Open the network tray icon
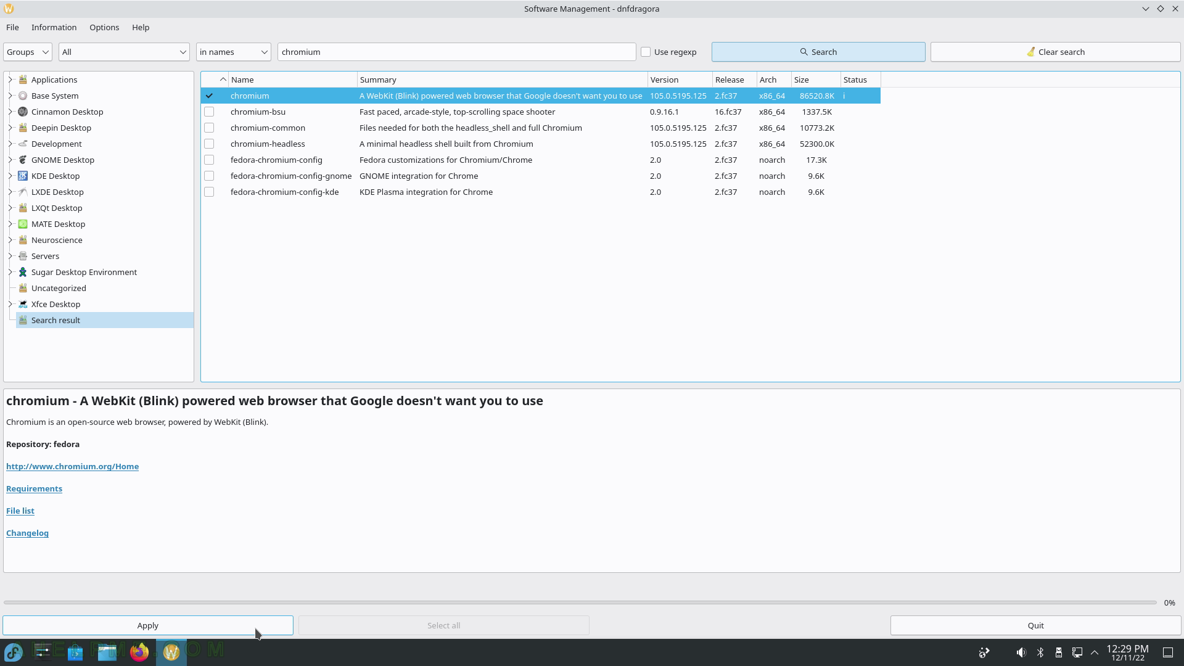Image resolution: width=1184 pixels, height=666 pixels. point(1077,652)
